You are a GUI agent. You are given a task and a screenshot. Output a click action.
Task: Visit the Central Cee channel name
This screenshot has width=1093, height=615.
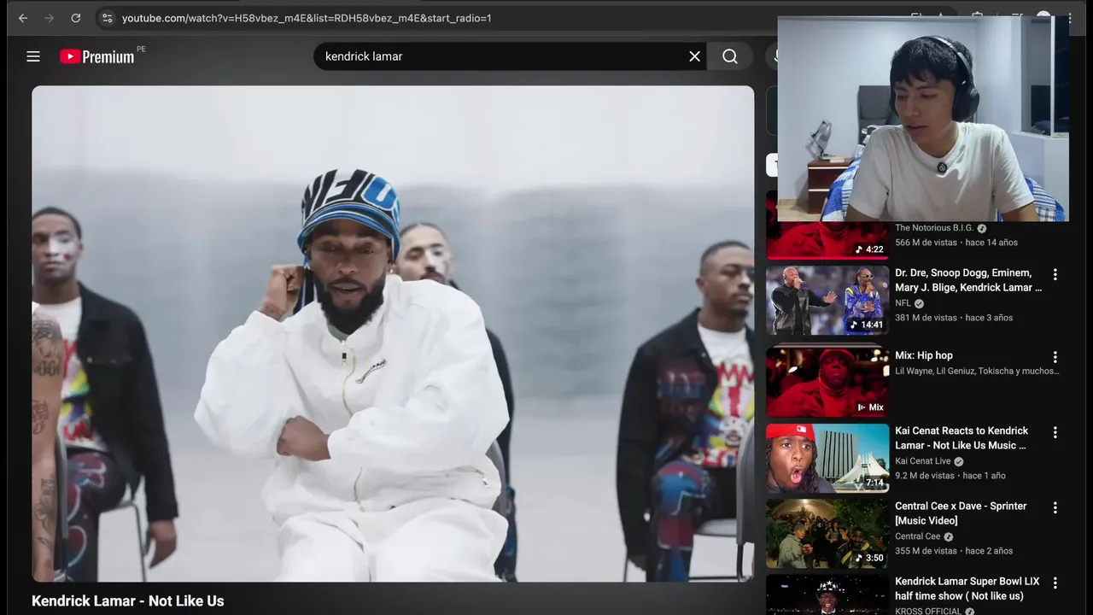[x=918, y=536]
